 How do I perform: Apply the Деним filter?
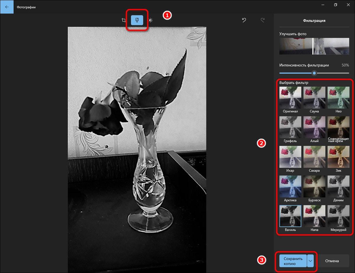click(x=338, y=186)
